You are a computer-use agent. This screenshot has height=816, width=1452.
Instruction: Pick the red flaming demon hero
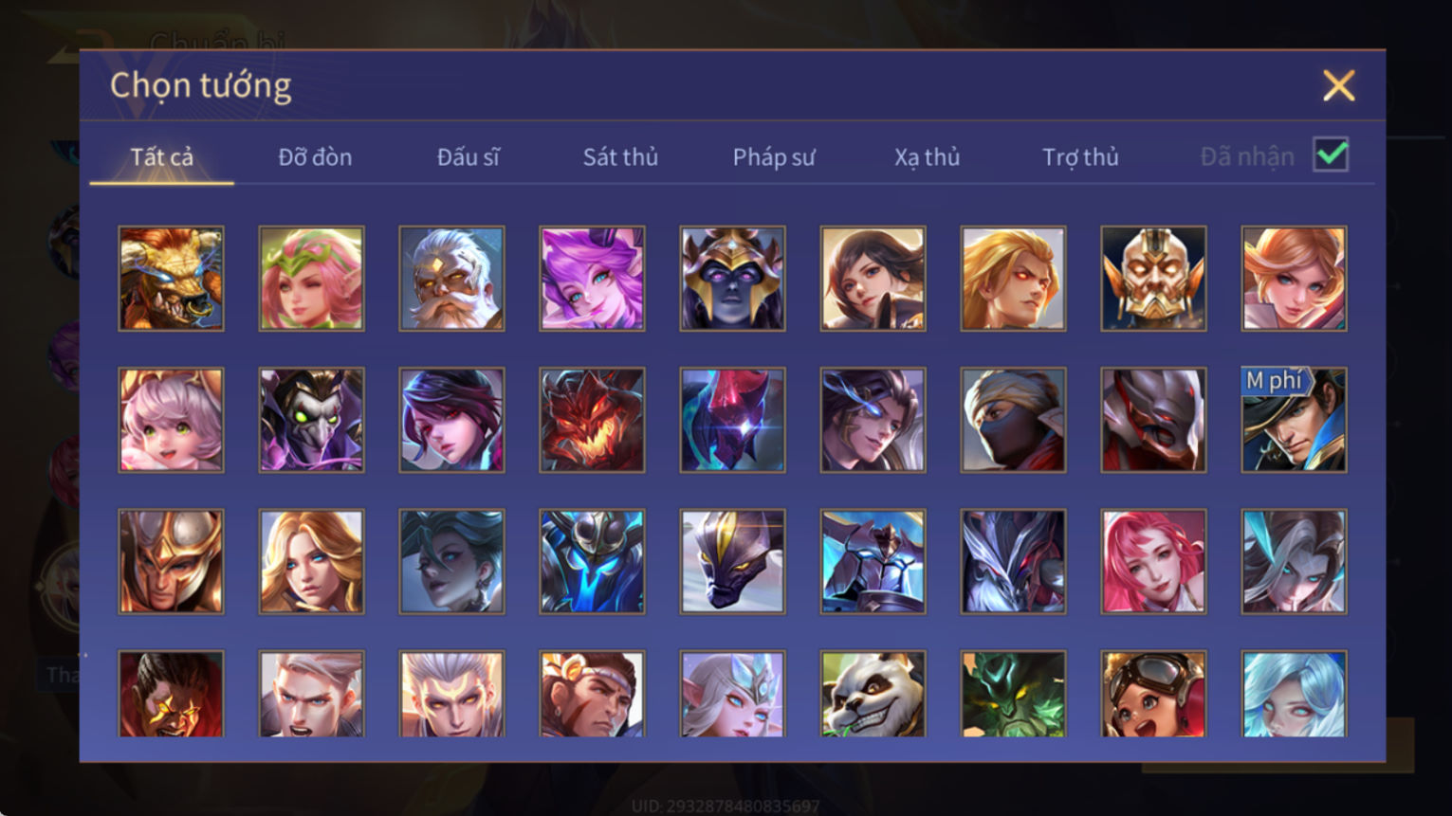pos(592,420)
